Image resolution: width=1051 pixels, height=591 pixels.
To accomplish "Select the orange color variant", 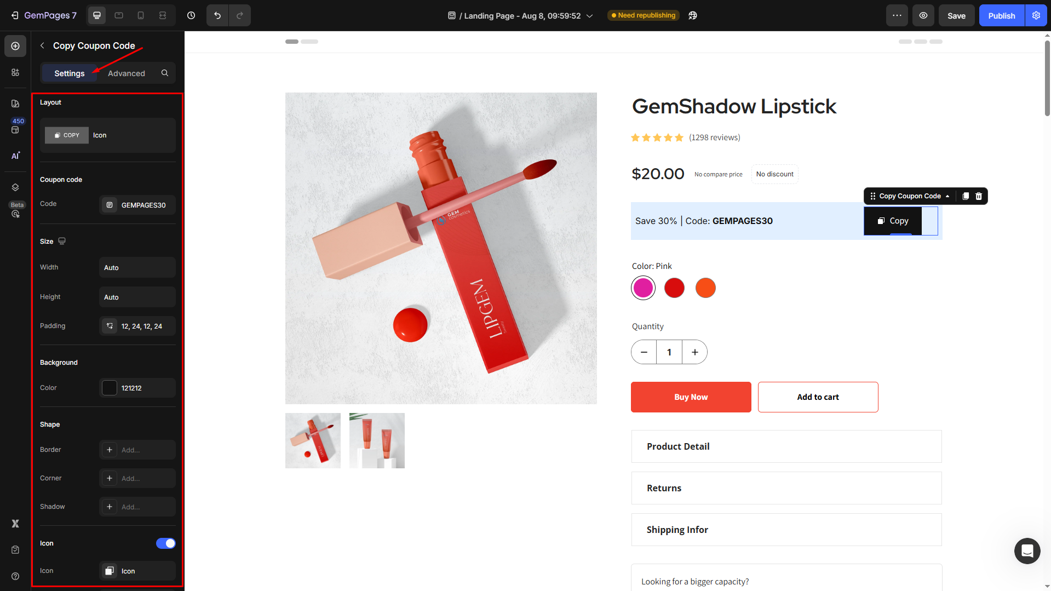I will (705, 288).
